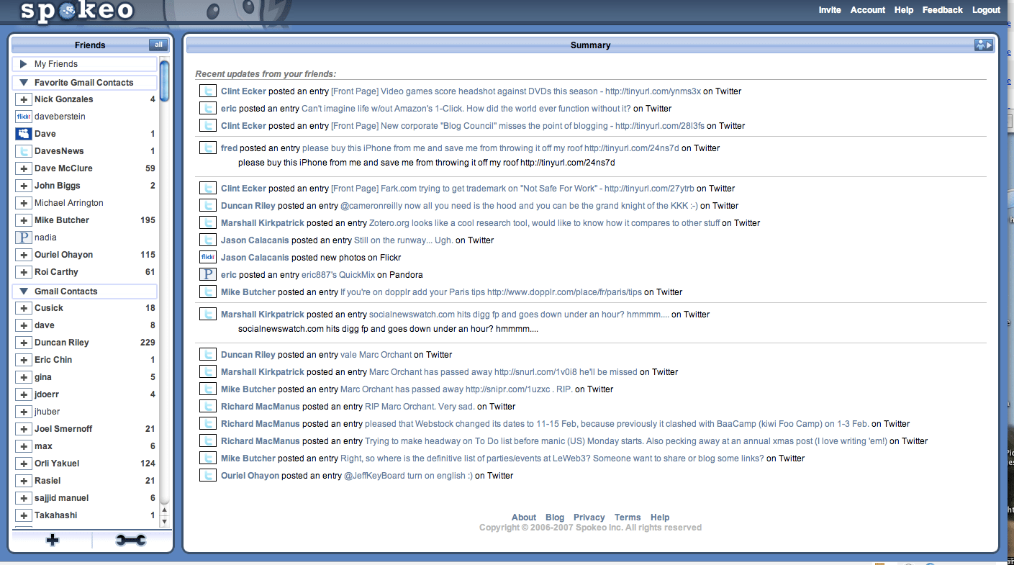Click Twitter icon for Duncan Riley's vale Marc entry
The width and height of the screenshot is (1014, 565).
click(208, 355)
